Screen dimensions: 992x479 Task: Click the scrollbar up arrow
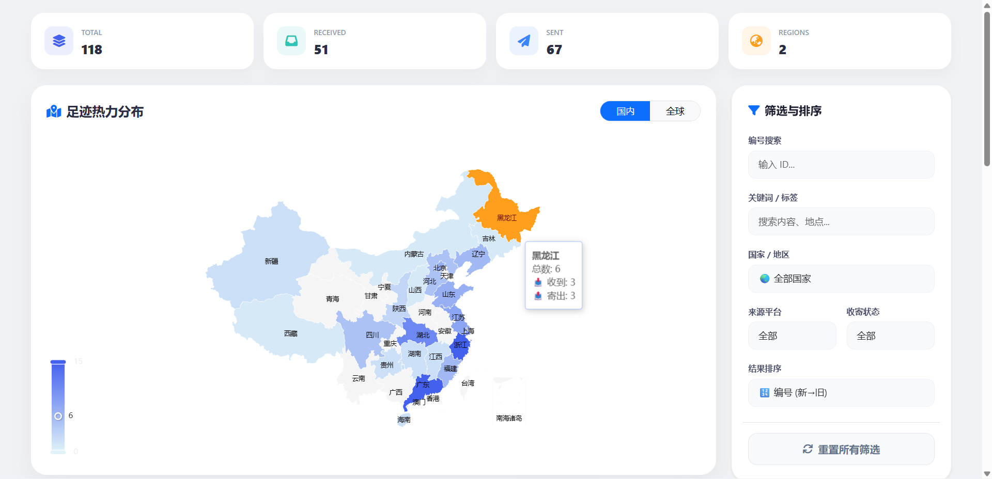click(x=987, y=5)
